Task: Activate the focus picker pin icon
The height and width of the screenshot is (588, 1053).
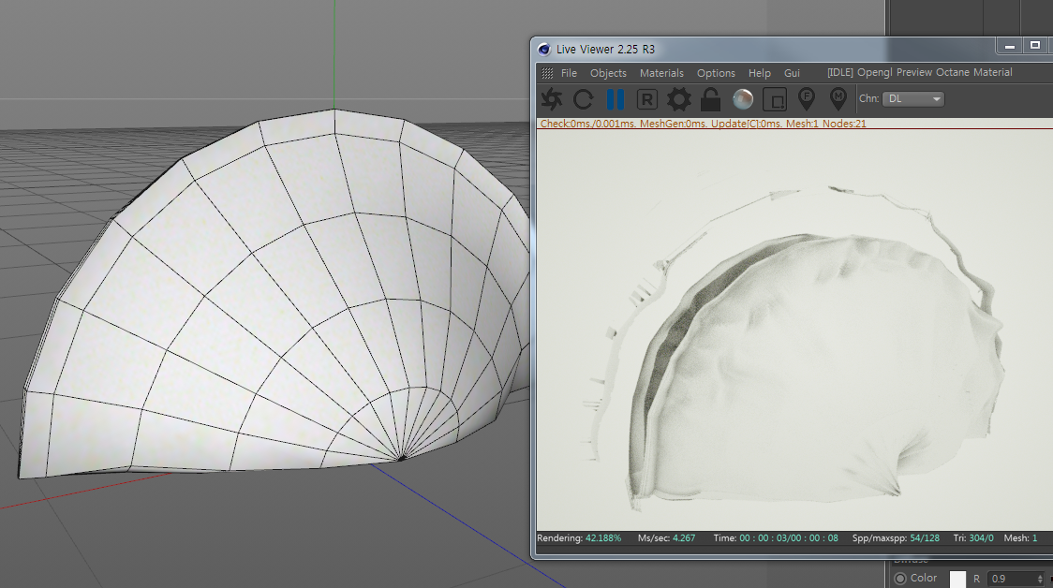Action: 806,99
